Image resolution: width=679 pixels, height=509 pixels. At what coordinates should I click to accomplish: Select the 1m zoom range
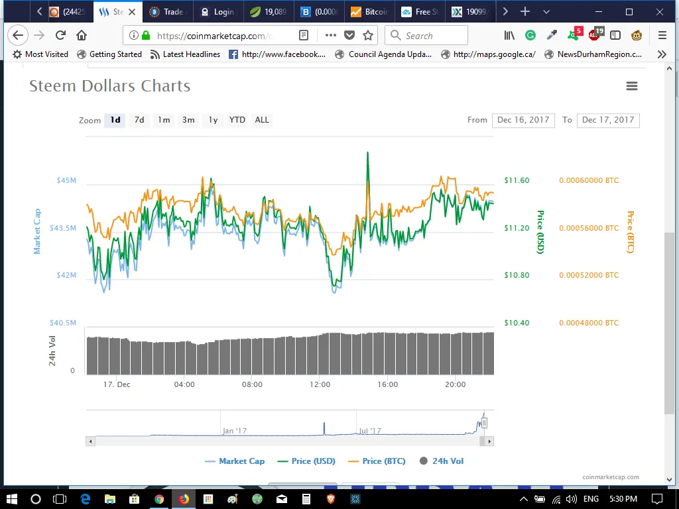point(164,120)
